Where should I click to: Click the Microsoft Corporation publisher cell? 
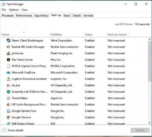64,73
